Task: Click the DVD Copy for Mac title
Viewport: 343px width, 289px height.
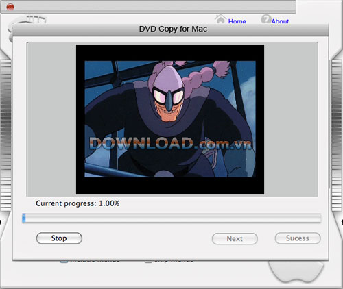Action: click(173, 29)
